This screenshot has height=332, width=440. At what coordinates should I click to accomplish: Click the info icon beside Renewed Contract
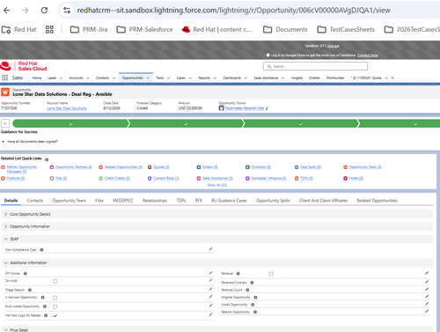(252, 283)
